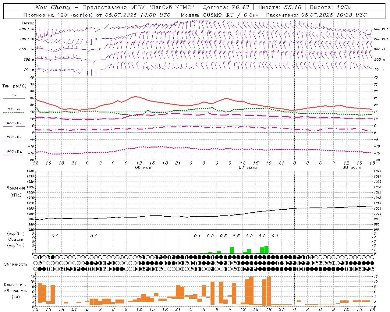The height and width of the screenshot is (312, 390).
Task: Click the '(мм/3ч.)' unit label
Action: coord(16,234)
